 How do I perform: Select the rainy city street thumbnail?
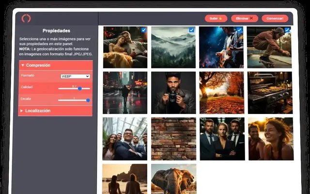[125, 93]
